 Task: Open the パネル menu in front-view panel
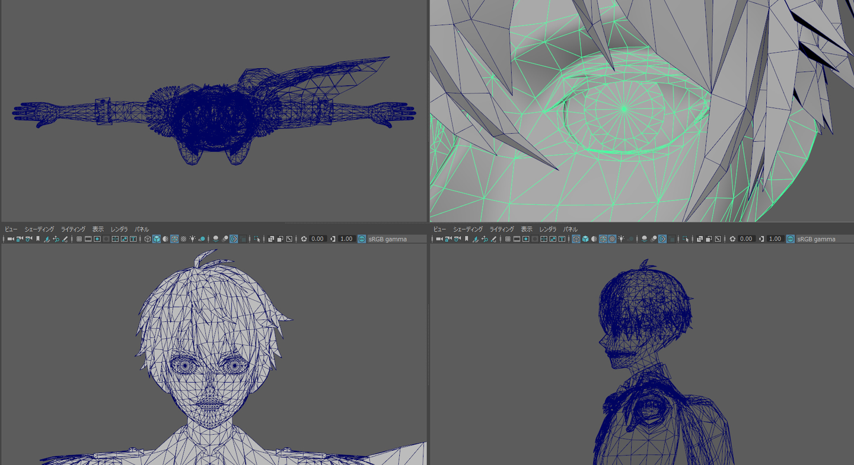click(142, 229)
